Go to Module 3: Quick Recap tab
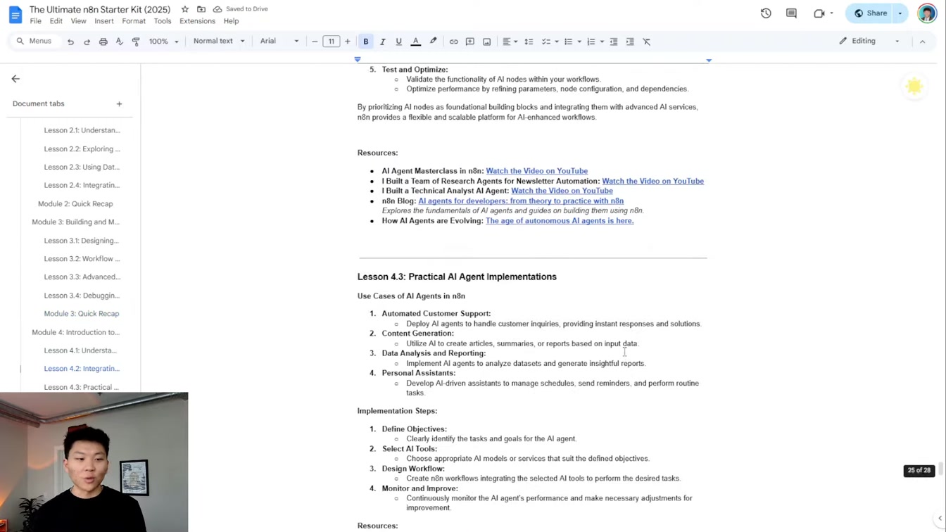The width and height of the screenshot is (946, 532). (82, 314)
